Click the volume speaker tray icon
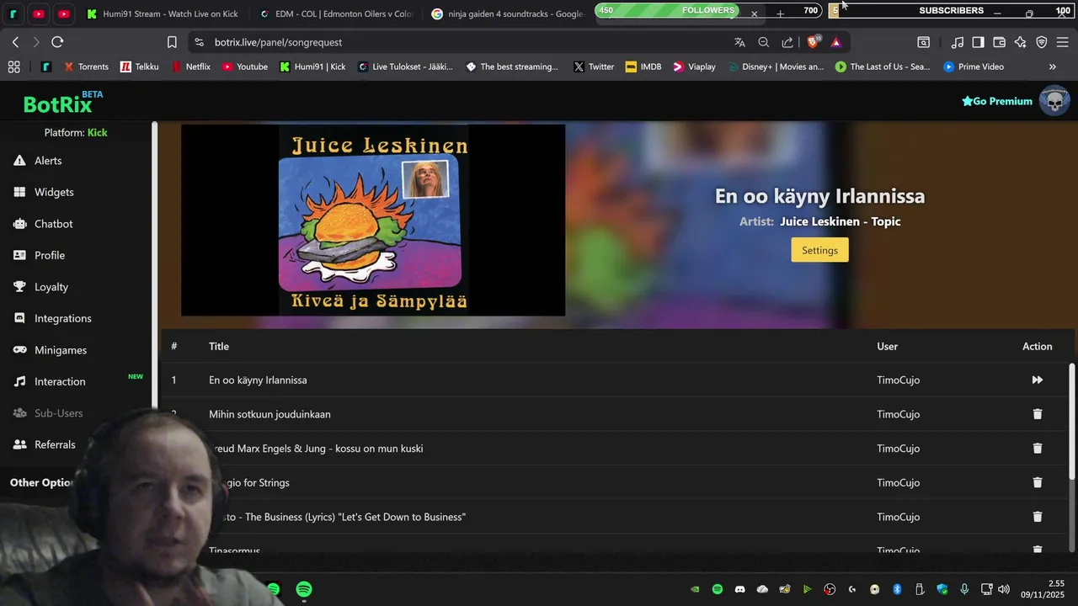The image size is (1078, 606). tap(1003, 589)
